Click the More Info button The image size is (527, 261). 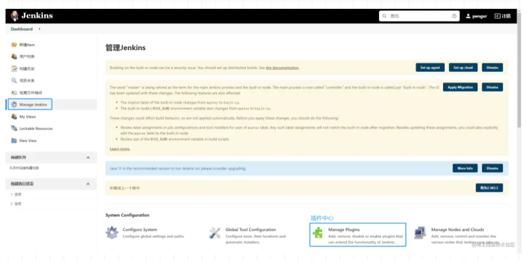(465, 168)
